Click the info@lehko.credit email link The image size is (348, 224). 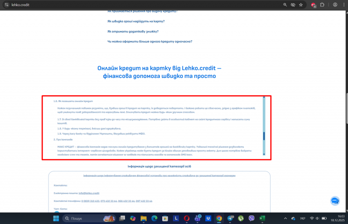click(x=89, y=193)
